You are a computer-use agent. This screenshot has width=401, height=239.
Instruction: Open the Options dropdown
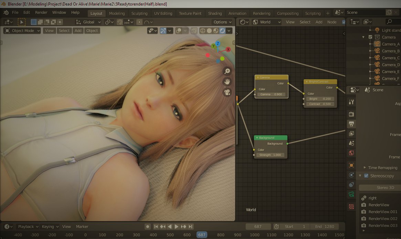click(222, 22)
